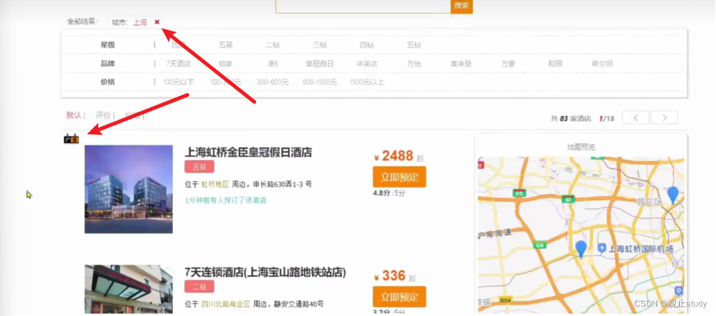
Task: Remove the 城市: 上海 filter with the red X
Action: 157,22
